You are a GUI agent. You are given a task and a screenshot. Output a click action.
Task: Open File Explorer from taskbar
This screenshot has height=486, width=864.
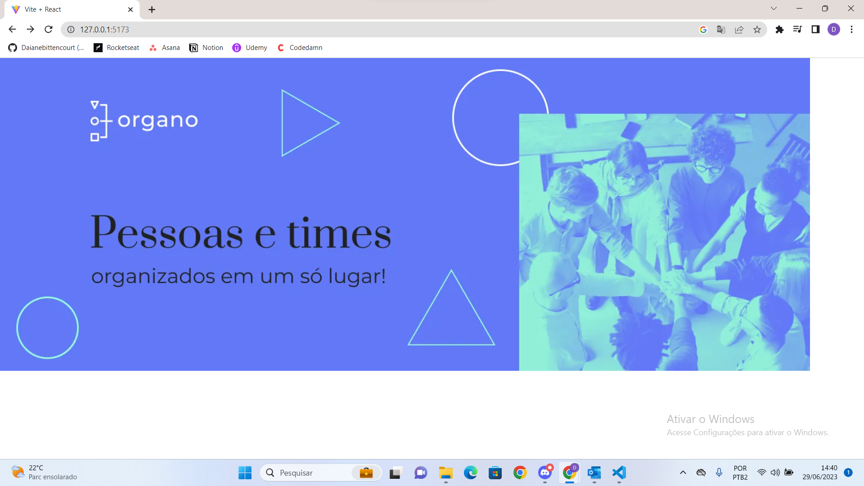445,473
